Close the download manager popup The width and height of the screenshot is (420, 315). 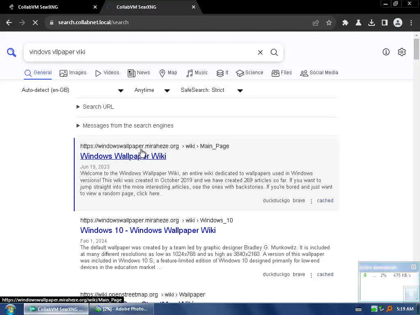(413, 267)
